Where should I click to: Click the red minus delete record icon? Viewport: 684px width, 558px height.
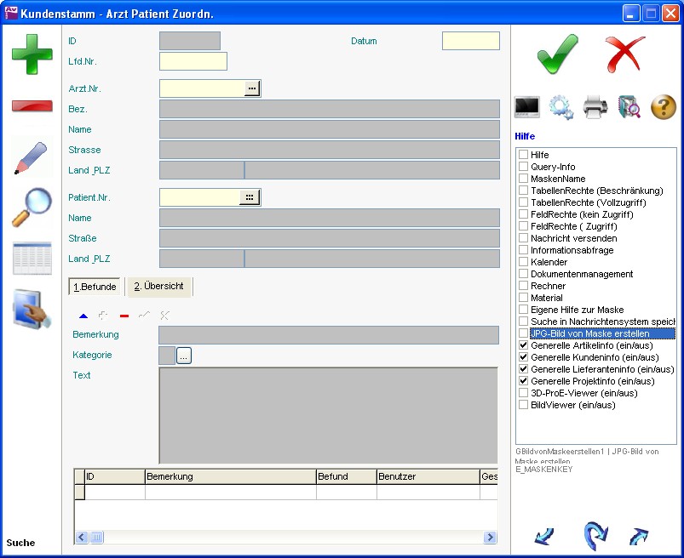click(32, 106)
